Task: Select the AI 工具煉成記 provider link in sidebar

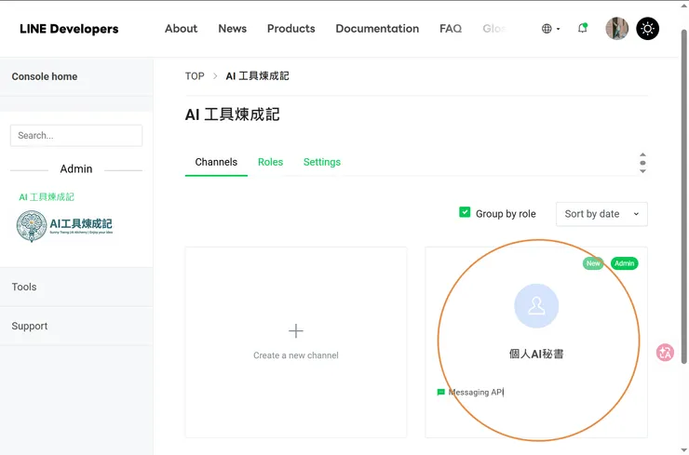Action: [x=47, y=196]
